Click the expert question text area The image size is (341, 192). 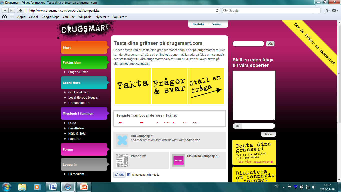tap(254, 95)
